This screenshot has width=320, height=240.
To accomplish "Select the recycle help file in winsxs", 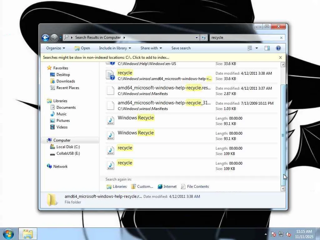I will tap(192, 76).
